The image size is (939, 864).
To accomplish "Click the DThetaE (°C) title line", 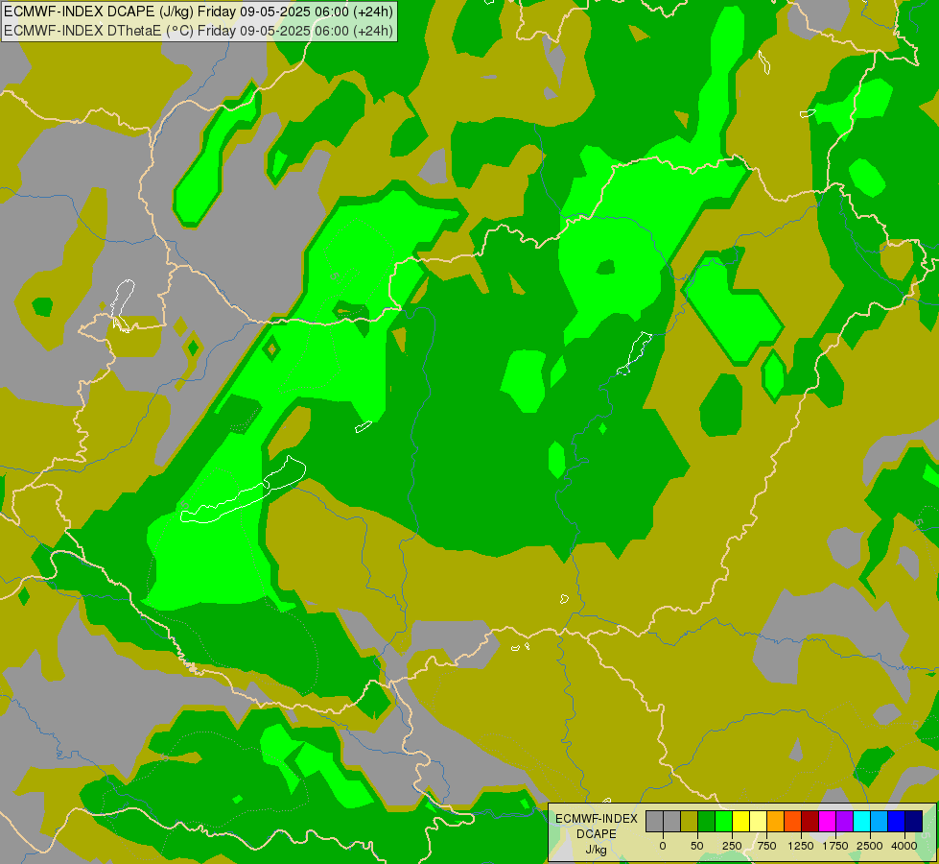I will [199, 31].
